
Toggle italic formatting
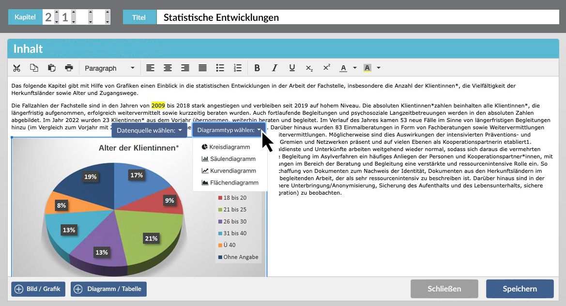(x=275, y=68)
